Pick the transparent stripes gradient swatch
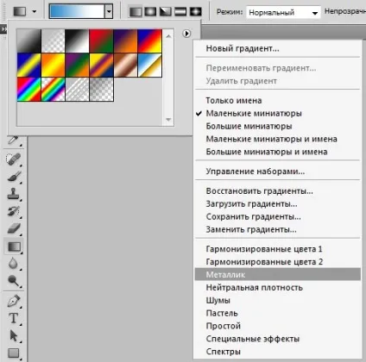Viewport: 366px width, 362px height. (78, 89)
